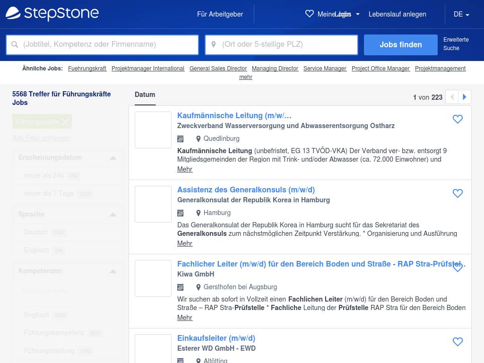The height and width of the screenshot is (363, 484).
Task: Click heart icon for Einkaufsleiter job
Action: [458, 342]
